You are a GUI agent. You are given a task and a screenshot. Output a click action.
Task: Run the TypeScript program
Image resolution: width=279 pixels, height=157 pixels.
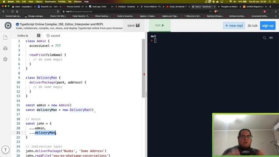pyautogui.click(x=160, y=25)
